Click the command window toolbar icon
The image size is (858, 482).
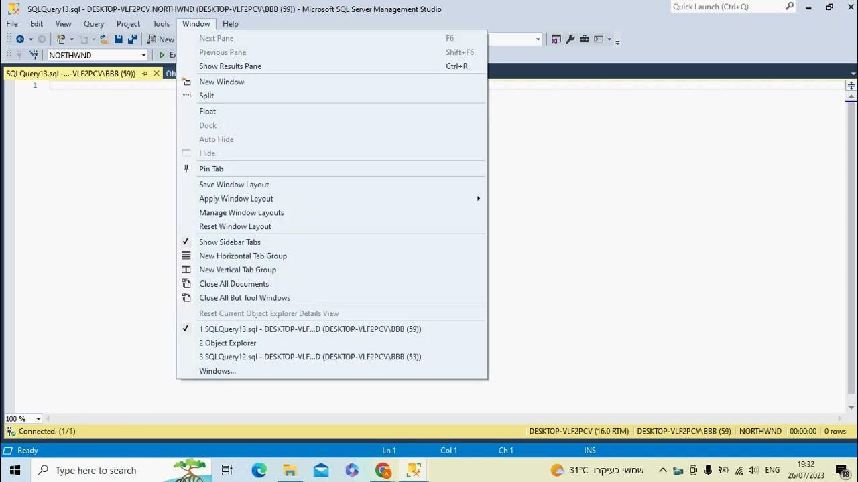[599, 39]
